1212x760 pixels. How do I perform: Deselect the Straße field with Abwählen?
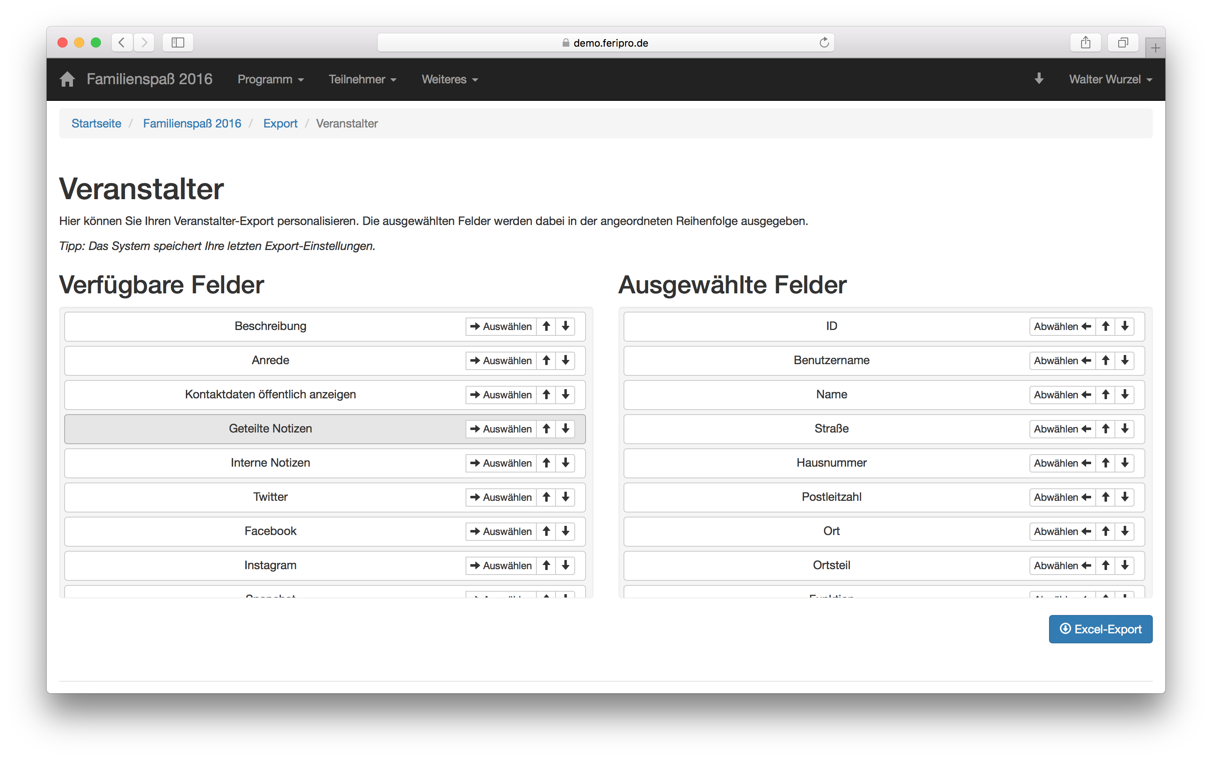(x=1062, y=429)
